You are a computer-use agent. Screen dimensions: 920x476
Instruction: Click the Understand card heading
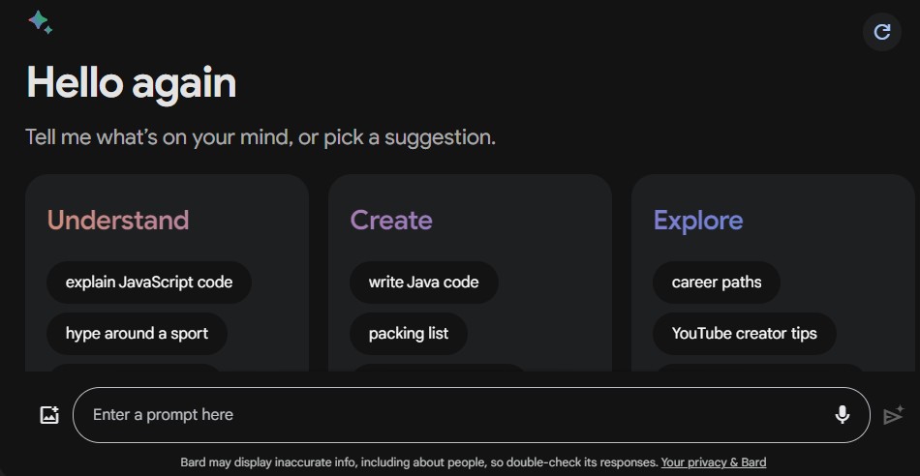coord(118,221)
